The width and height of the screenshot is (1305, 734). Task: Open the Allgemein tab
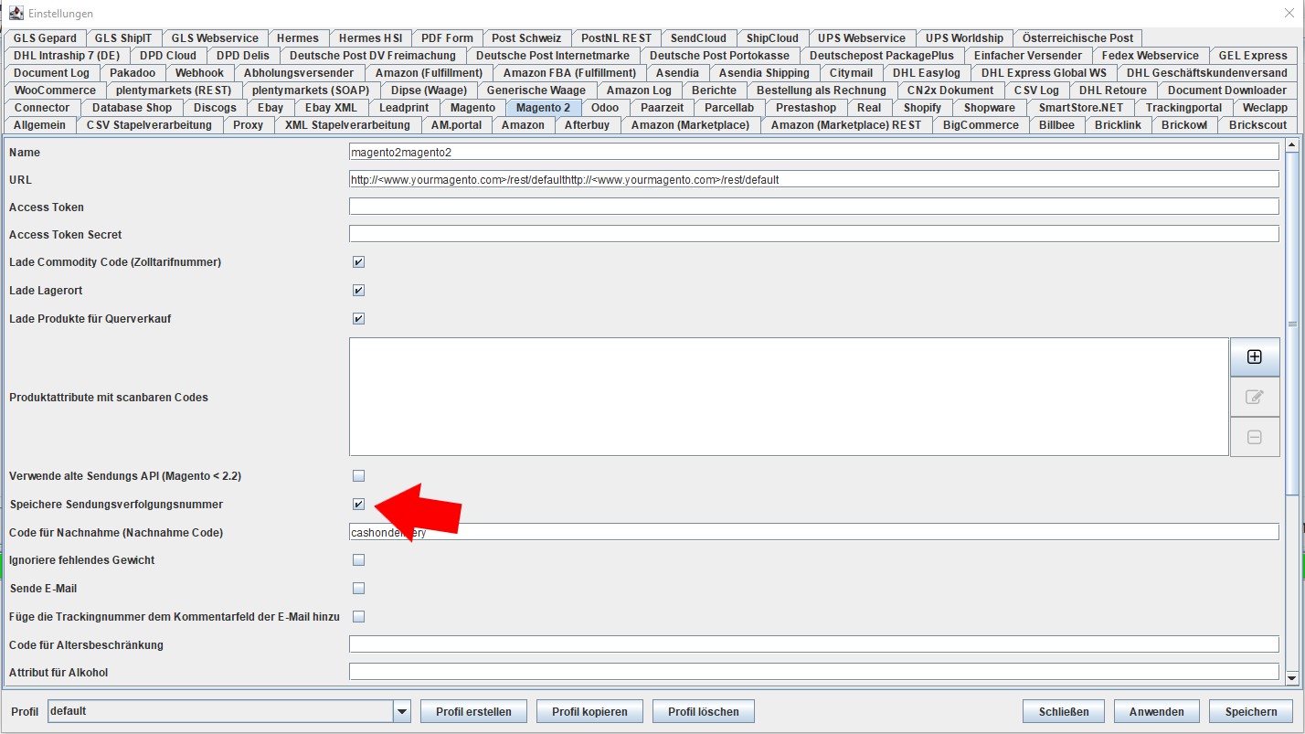click(39, 125)
